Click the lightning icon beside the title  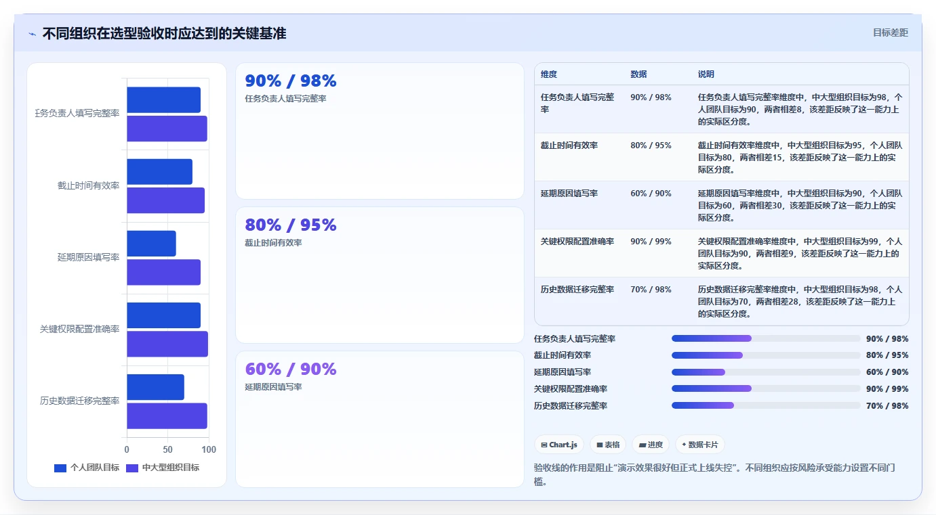pyautogui.click(x=33, y=34)
